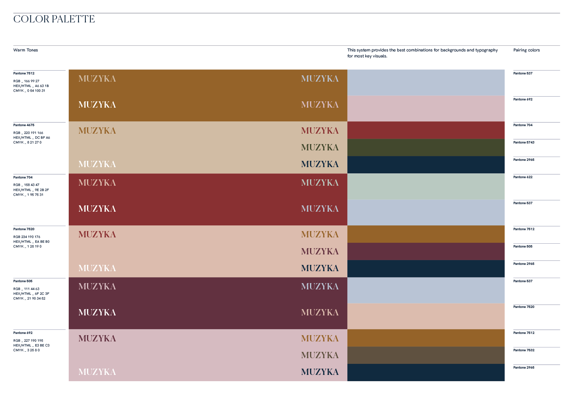This screenshot has width=574, height=406.
Task: Click the red MUZYKA on the beige band
Action: [x=320, y=131]
